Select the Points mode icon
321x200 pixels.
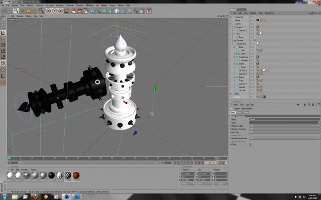coord(3,45)
